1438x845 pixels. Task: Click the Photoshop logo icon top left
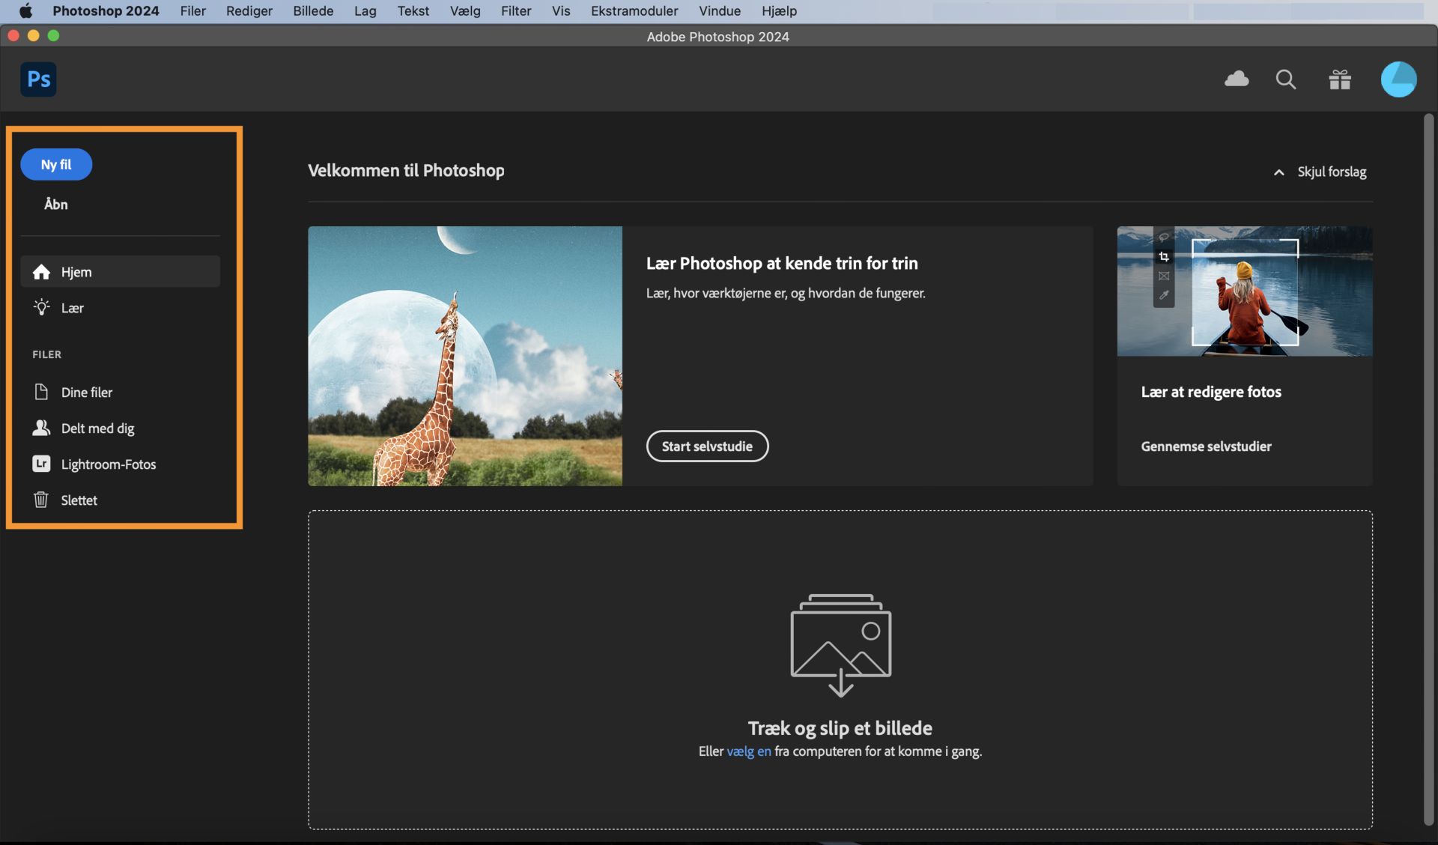(x=37, y=79)
